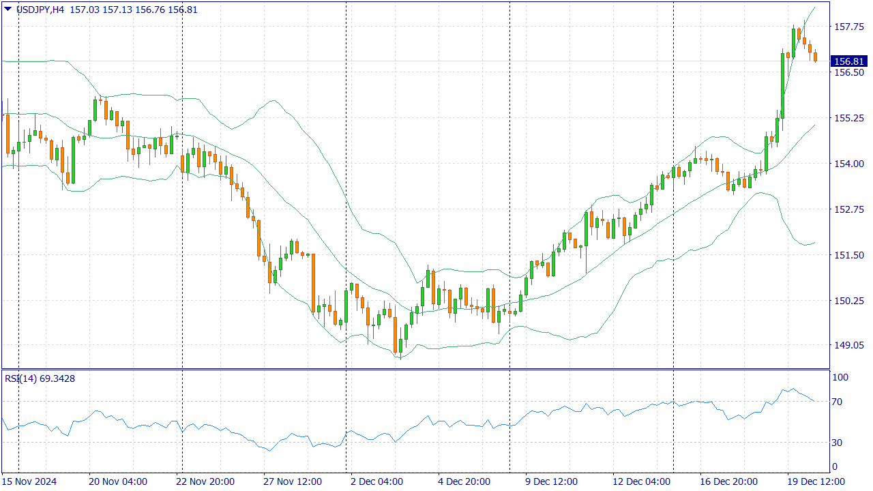Click the triangle arrow beside USDJPY,H4
Screen dimensions: 873x491
[8, 10]
